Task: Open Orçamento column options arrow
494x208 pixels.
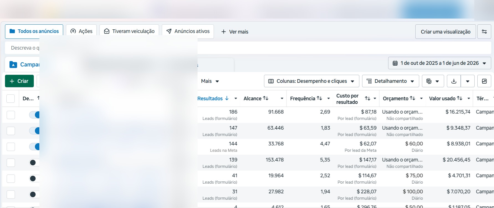Action: pos(421,98)
